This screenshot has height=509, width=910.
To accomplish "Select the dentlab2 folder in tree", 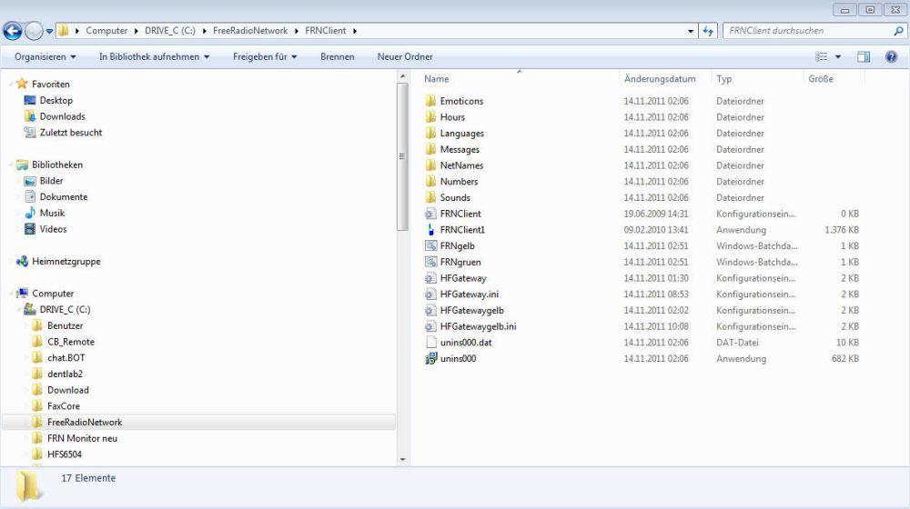I will pyautogui.click(x=65, y=374).
